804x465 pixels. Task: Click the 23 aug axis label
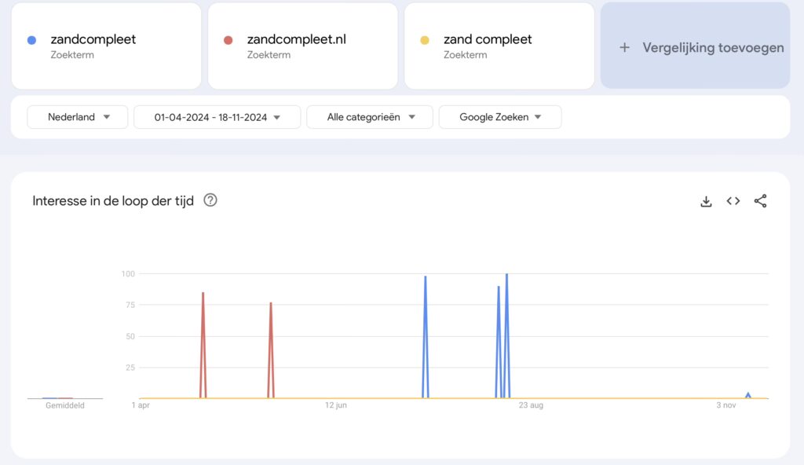pos(531,405)
